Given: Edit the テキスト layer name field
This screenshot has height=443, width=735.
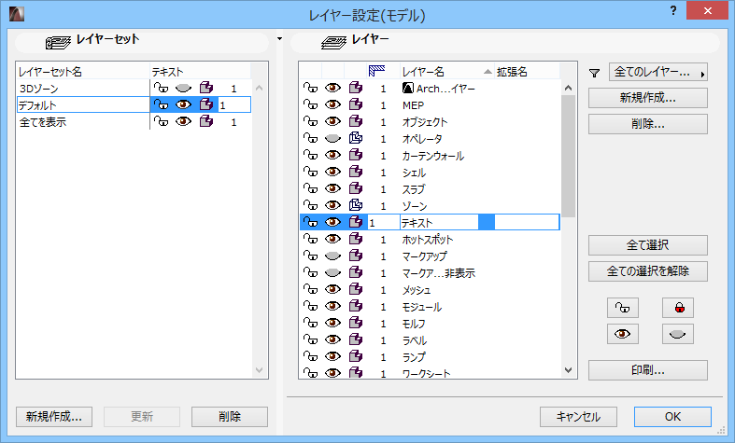Looking at the screenshot, I should [x=439, y=223].
